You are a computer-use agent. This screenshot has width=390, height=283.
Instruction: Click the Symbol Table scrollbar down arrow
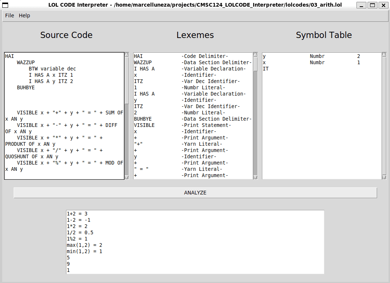(384, 177)
